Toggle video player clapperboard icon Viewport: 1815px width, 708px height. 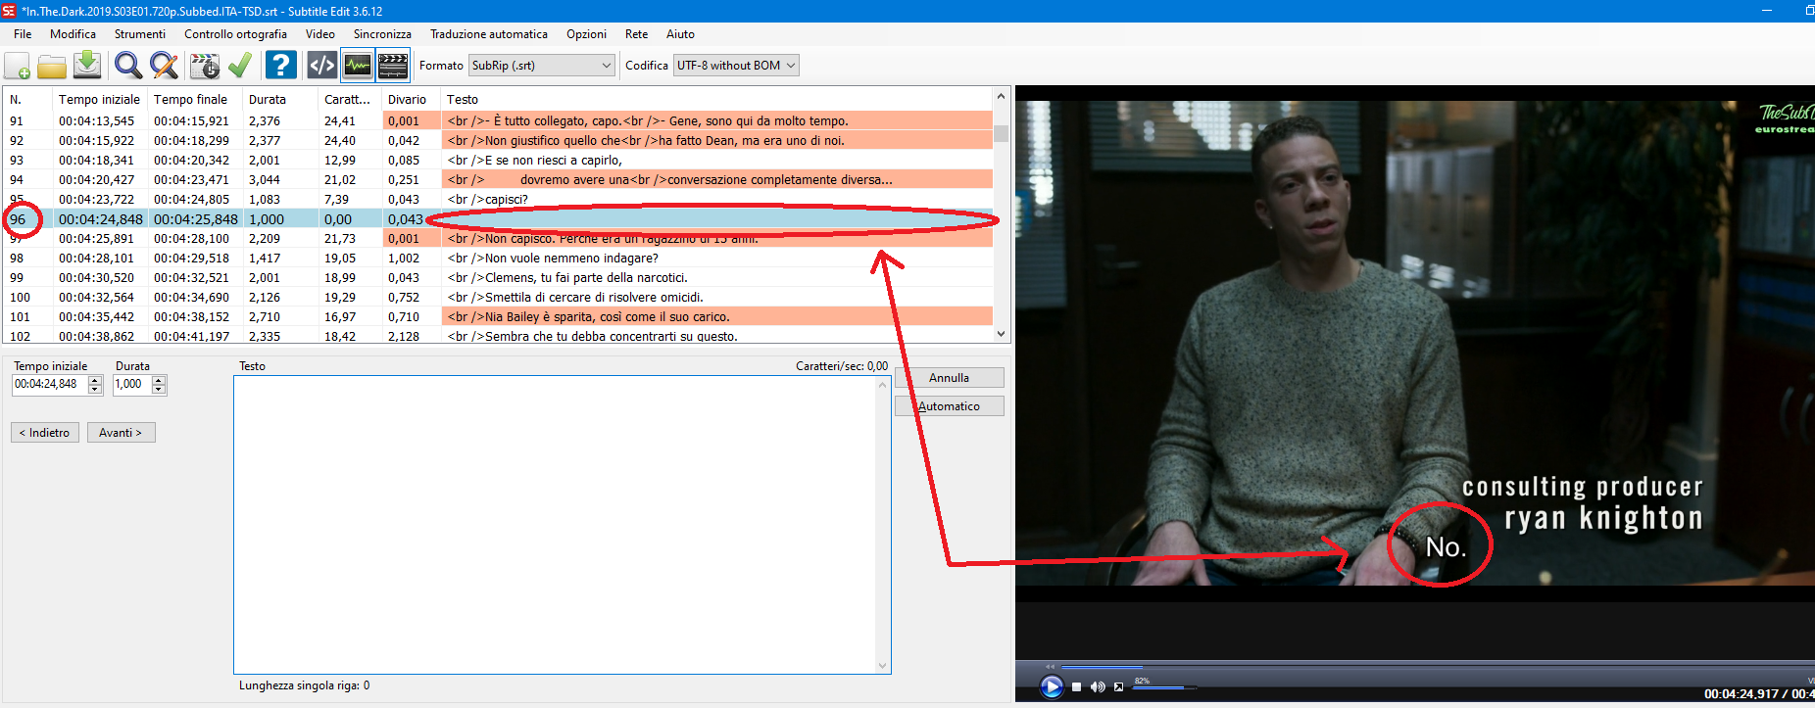[x=393, y=66]
